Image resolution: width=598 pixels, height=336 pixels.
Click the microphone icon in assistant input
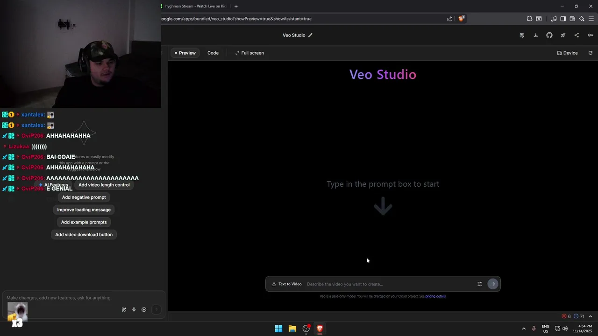(x=134, y=309)
